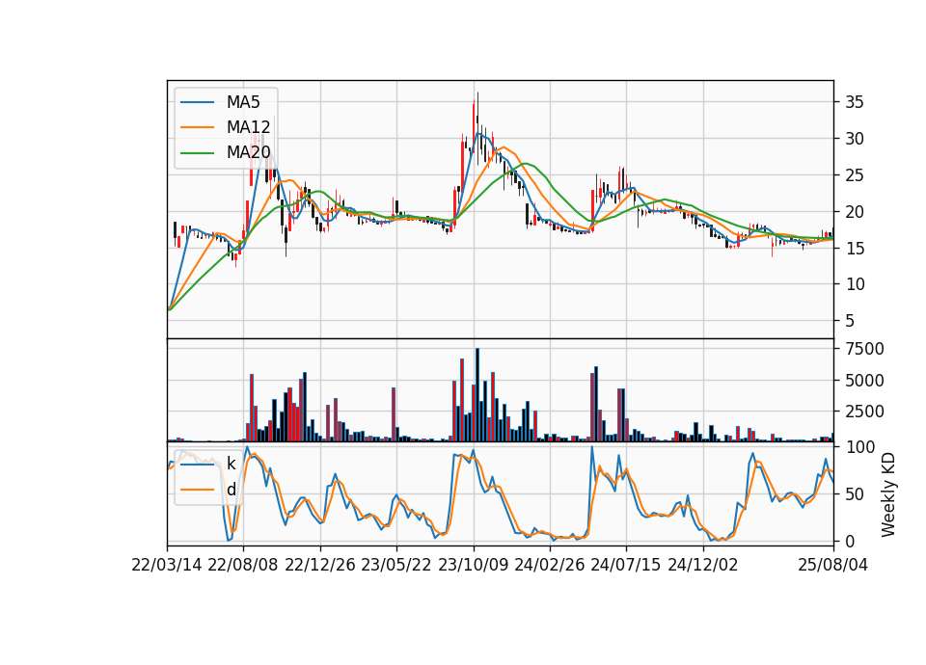
Task: Click the MA12 legend label
Action: [248, 127]
